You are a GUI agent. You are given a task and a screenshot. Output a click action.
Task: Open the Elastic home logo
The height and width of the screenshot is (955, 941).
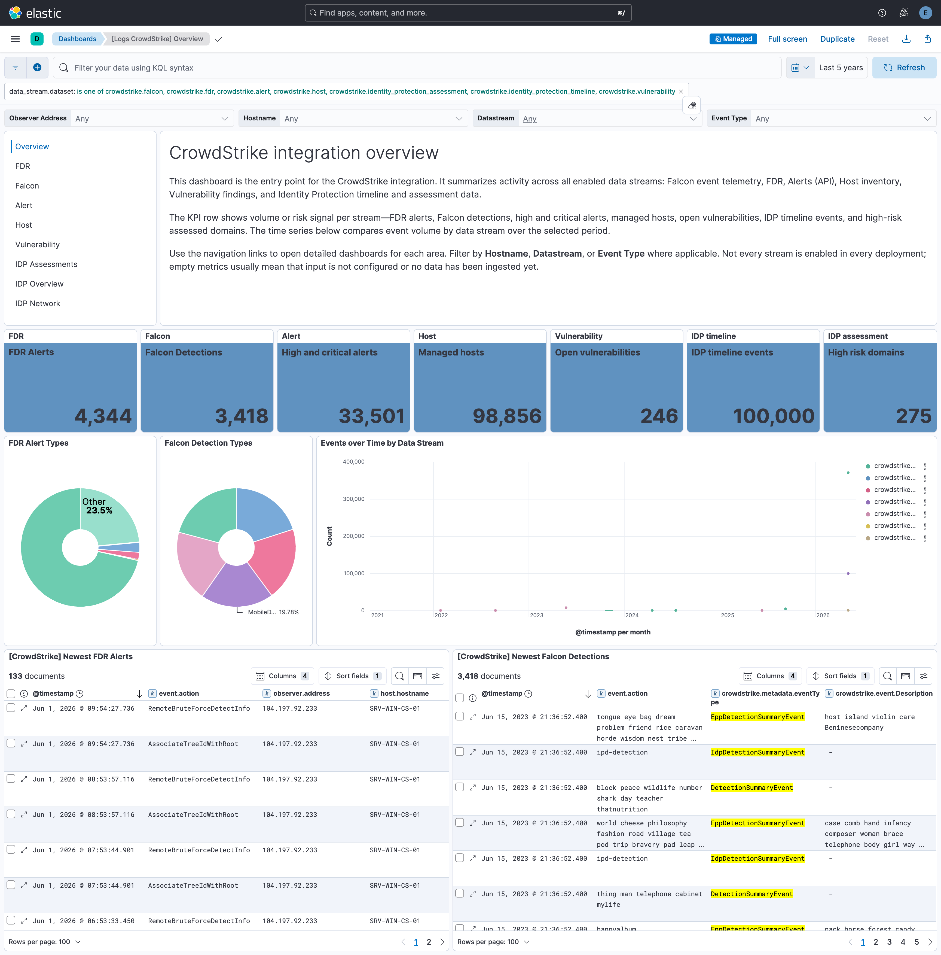(x=35, y=13)
